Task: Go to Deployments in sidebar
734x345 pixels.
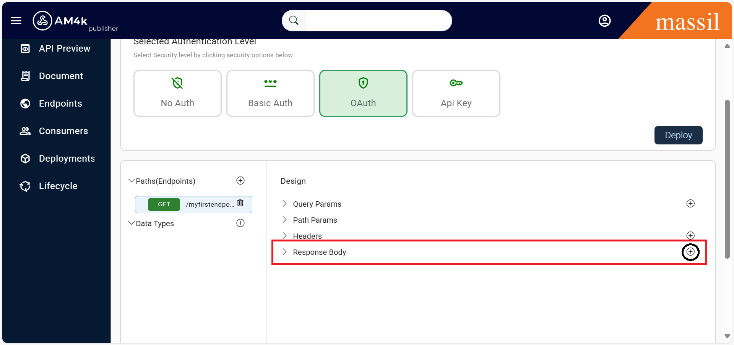Action: pyautogui.click(x=67, y=159)
